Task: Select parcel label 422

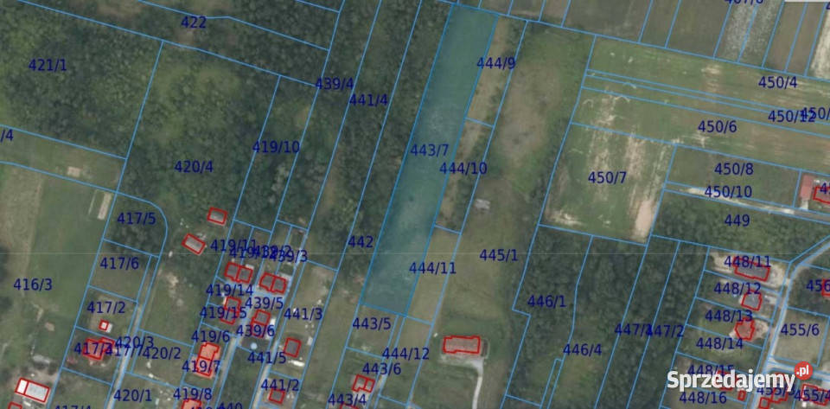Action: tap(193, 22)
